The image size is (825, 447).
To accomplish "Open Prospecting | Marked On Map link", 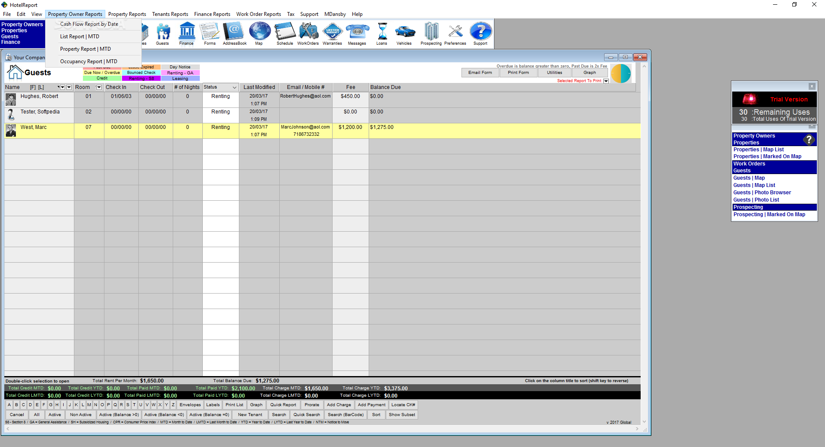I will [769, 214].
